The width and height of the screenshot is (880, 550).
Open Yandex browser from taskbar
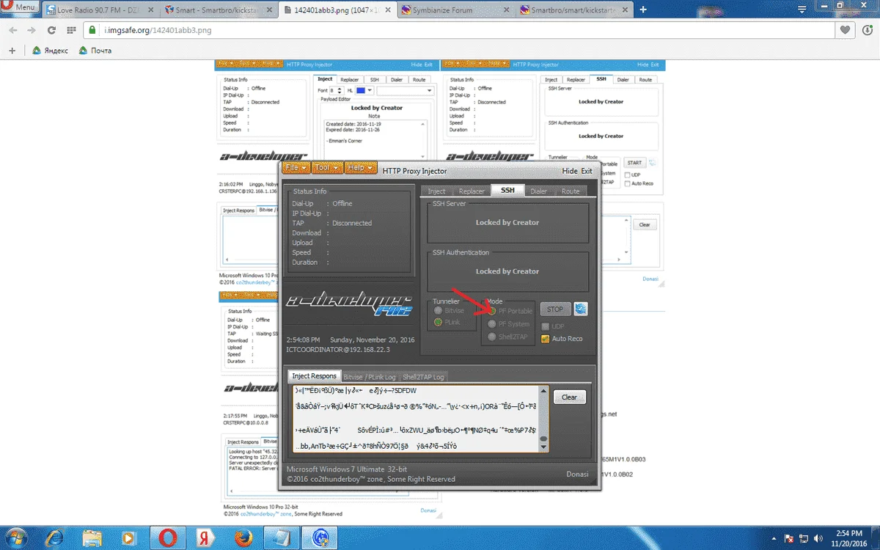(x=206, y=538)
